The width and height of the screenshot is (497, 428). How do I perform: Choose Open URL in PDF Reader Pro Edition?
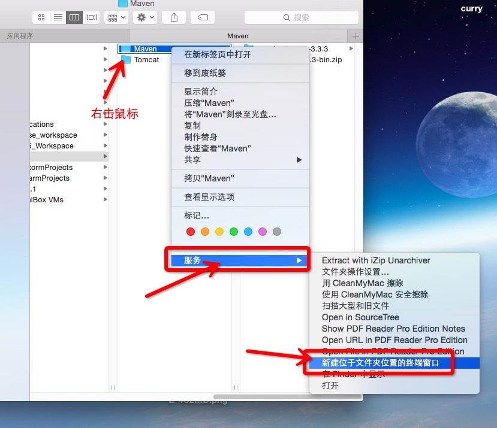click(x=394, y=341)
